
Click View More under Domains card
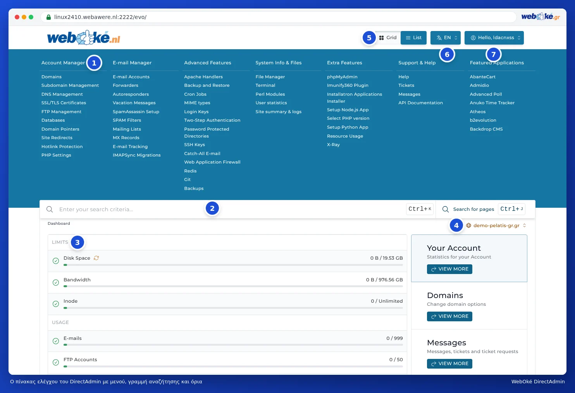coord(449,316)
